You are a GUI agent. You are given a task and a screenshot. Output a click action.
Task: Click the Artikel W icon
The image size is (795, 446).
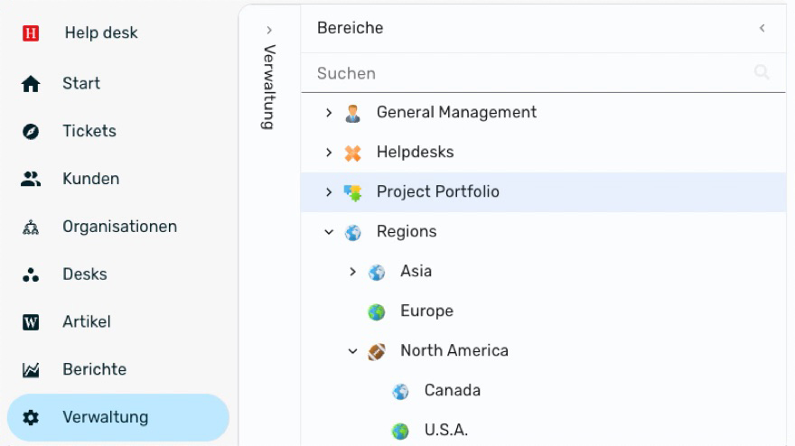30,322
